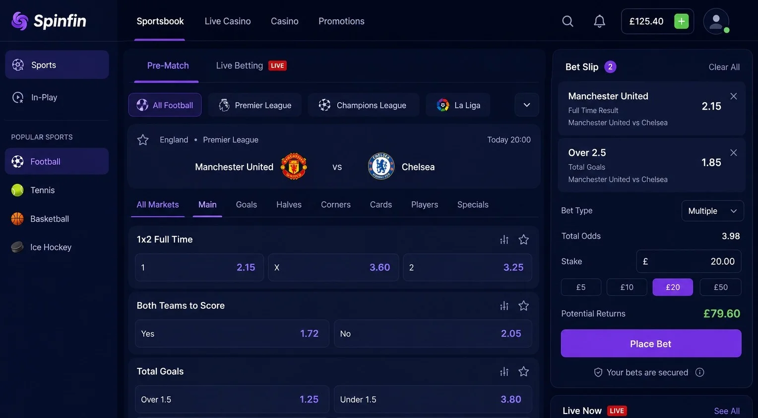
Task: Open the user profile avatar
Action: point(716,21)
